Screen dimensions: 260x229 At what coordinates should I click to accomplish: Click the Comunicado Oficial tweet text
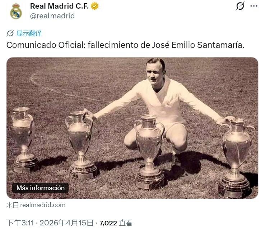point(125,45)
